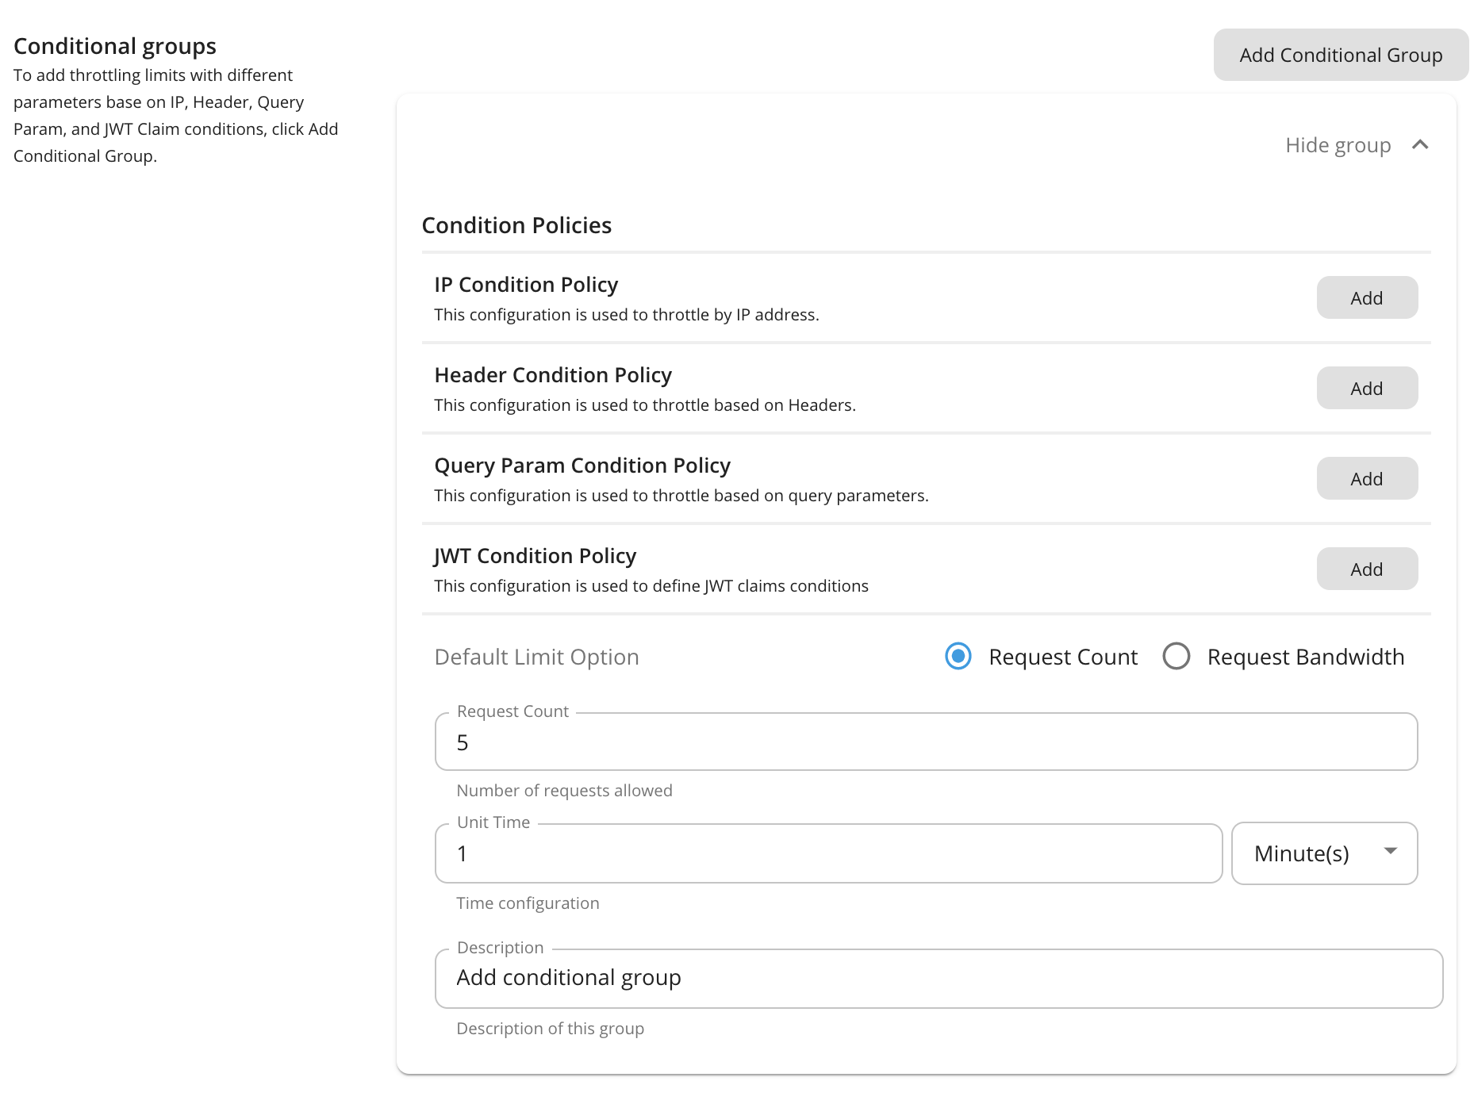Click into the Unit Time input field
The height and width of the screenshot is (1104, 1474).
point(827,853)
